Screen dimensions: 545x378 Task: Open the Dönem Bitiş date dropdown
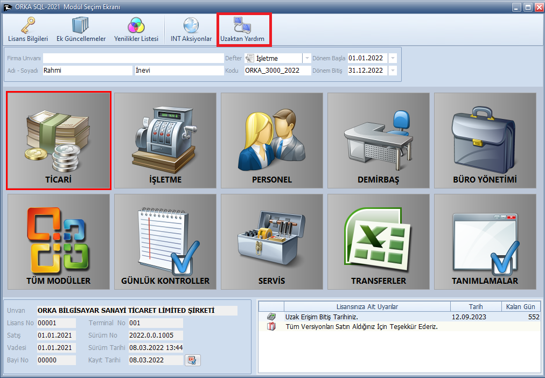tap(393, 71)
